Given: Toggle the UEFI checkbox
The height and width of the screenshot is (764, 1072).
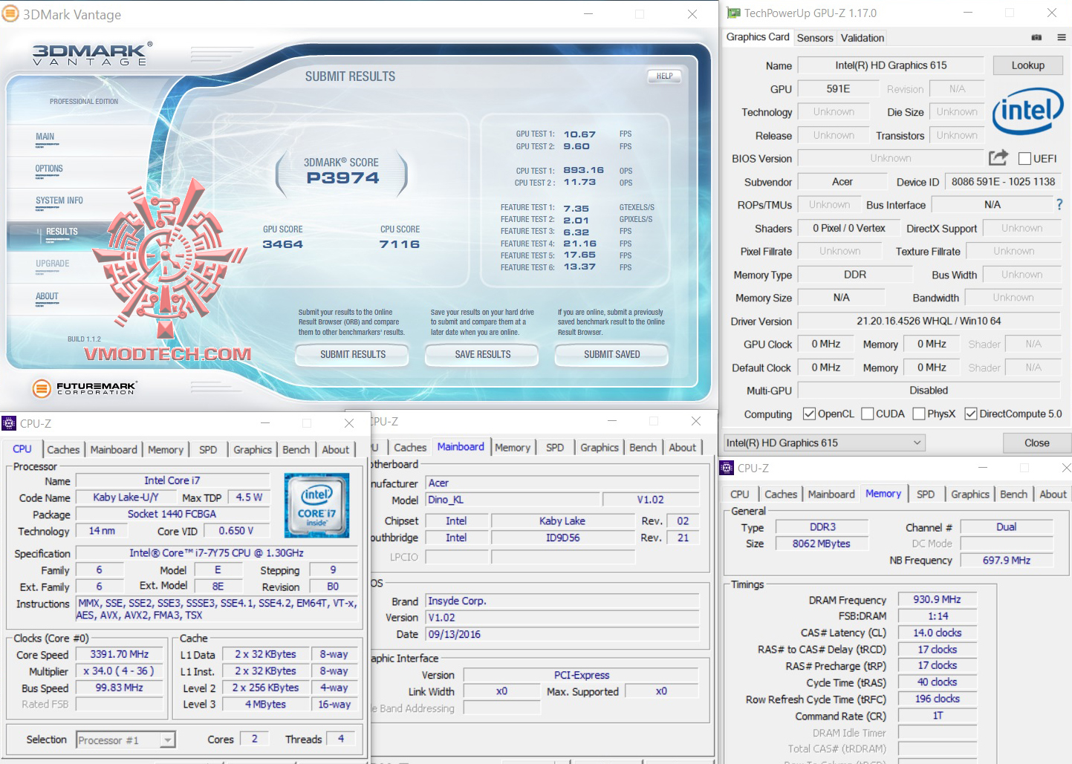Looking at the screenshot, I should 1024,158.
